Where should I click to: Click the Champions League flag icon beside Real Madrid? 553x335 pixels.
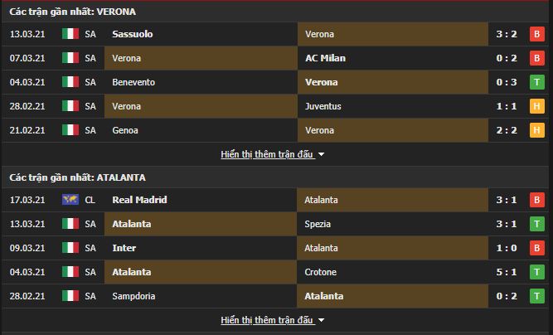(70, 200)
